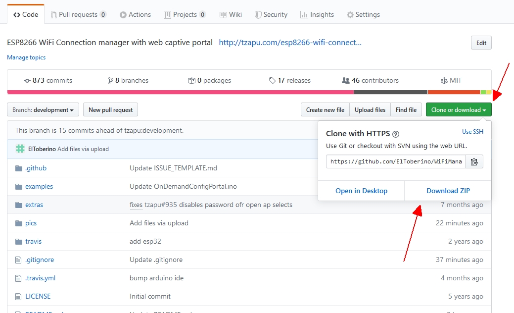Open 'add esp32' commit message
This screenshot has width=514, height=313.
[145, 242]
